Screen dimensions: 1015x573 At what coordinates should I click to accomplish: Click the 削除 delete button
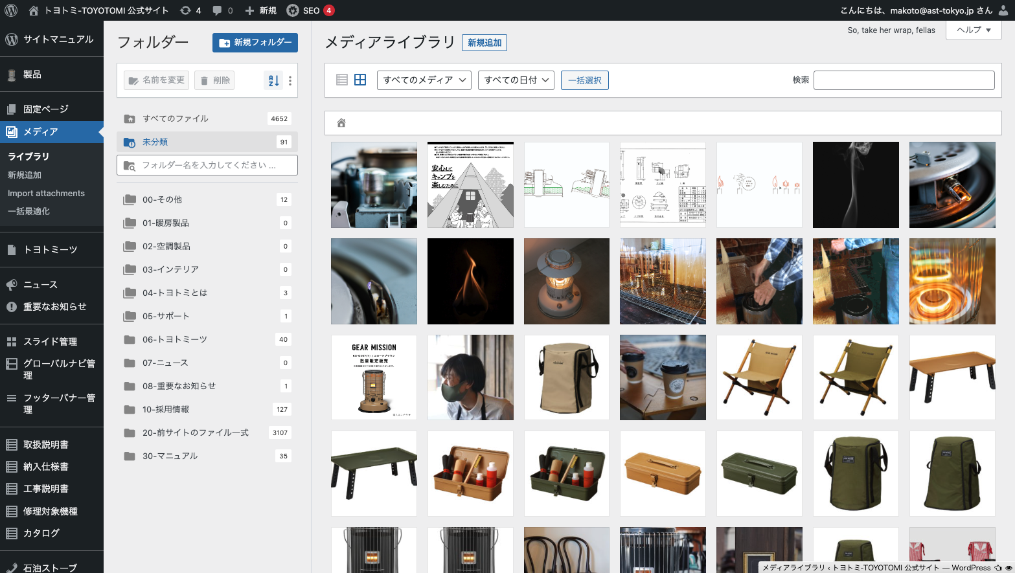click(214, 80)
